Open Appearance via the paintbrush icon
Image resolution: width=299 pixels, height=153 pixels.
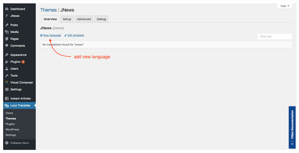pos(6,55)
